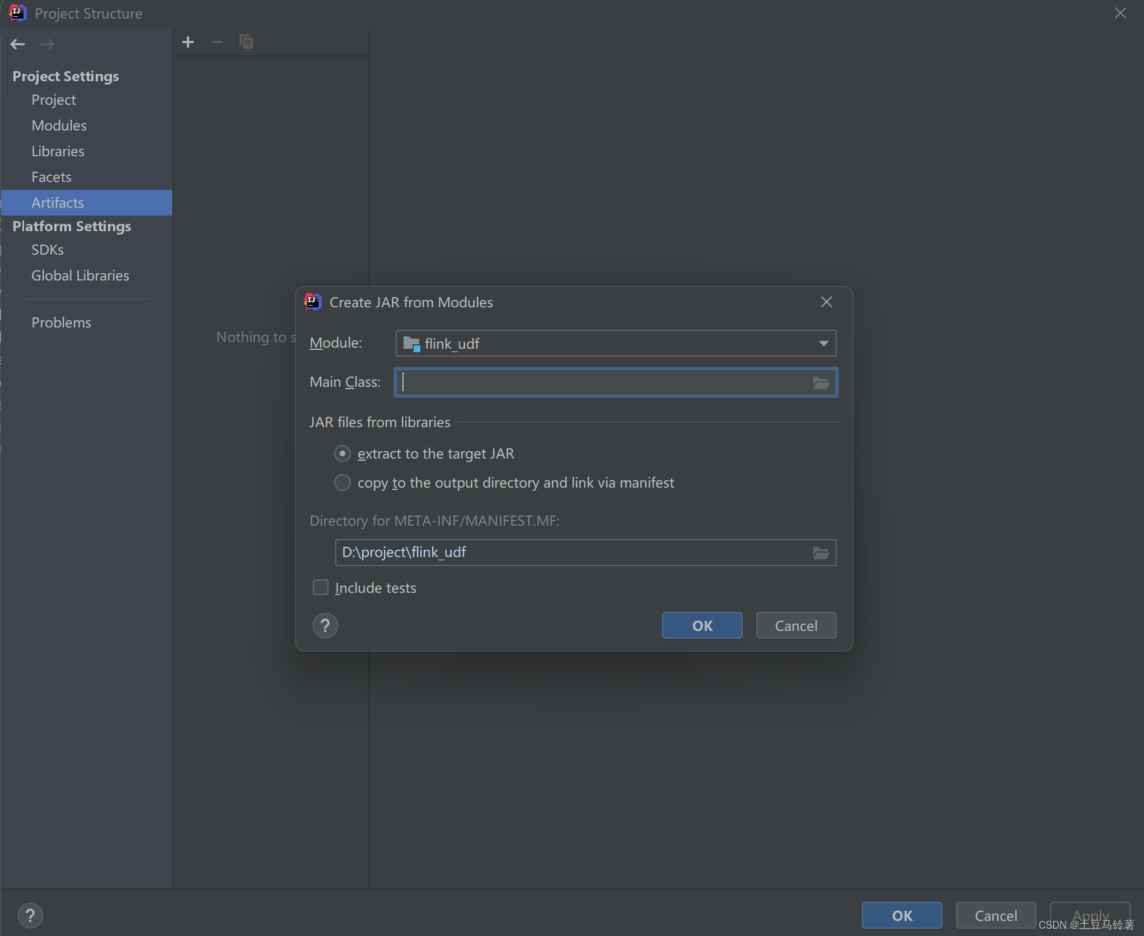Click Project Structure help question icon
The height and width of the screenshot is (936, 1144).
pyautogui.click(x=30, y=916)
